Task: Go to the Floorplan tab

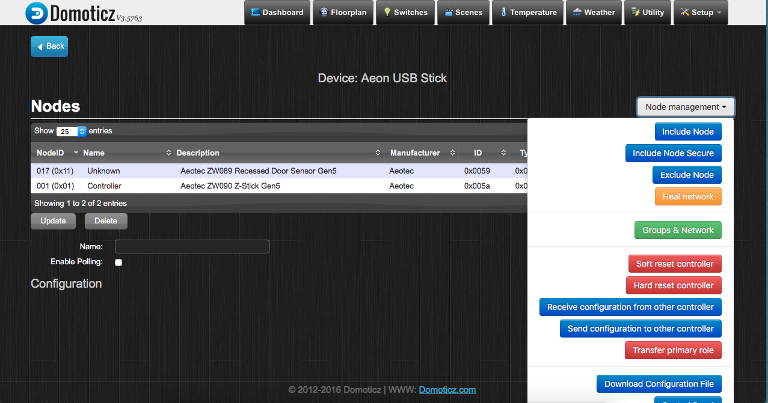Action: click(343, 13)
